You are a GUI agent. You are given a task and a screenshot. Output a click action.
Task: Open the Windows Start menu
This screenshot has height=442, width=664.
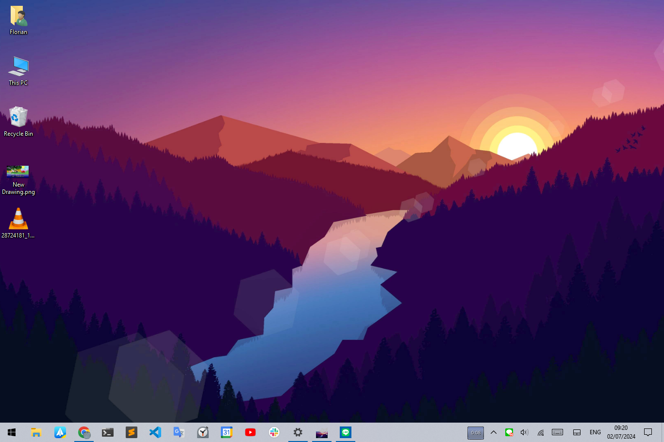pos(12,432)
